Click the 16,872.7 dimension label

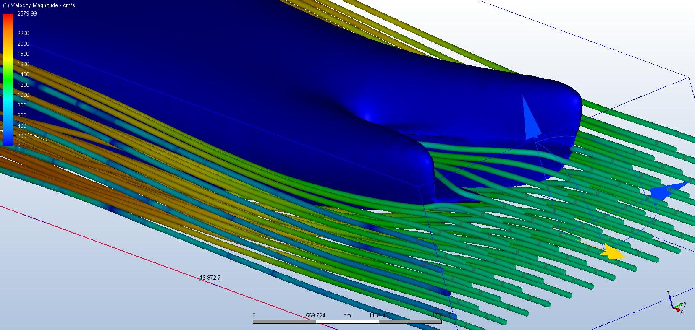pyautogui.click(x=210, y=278)
